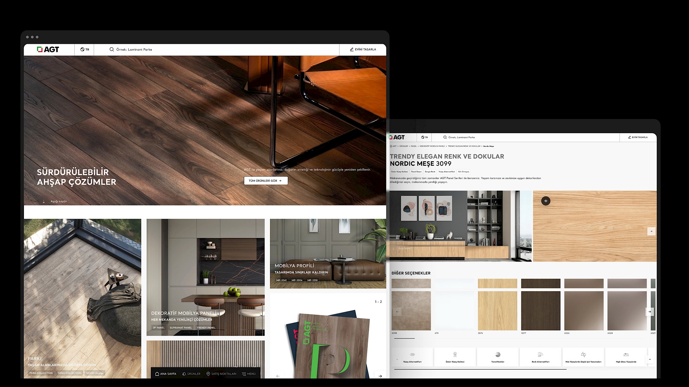This screenshot has width=689, height=387.
Task: Click next arrow on Nordic Meşe image slider
Action: (x=651, y=231)
